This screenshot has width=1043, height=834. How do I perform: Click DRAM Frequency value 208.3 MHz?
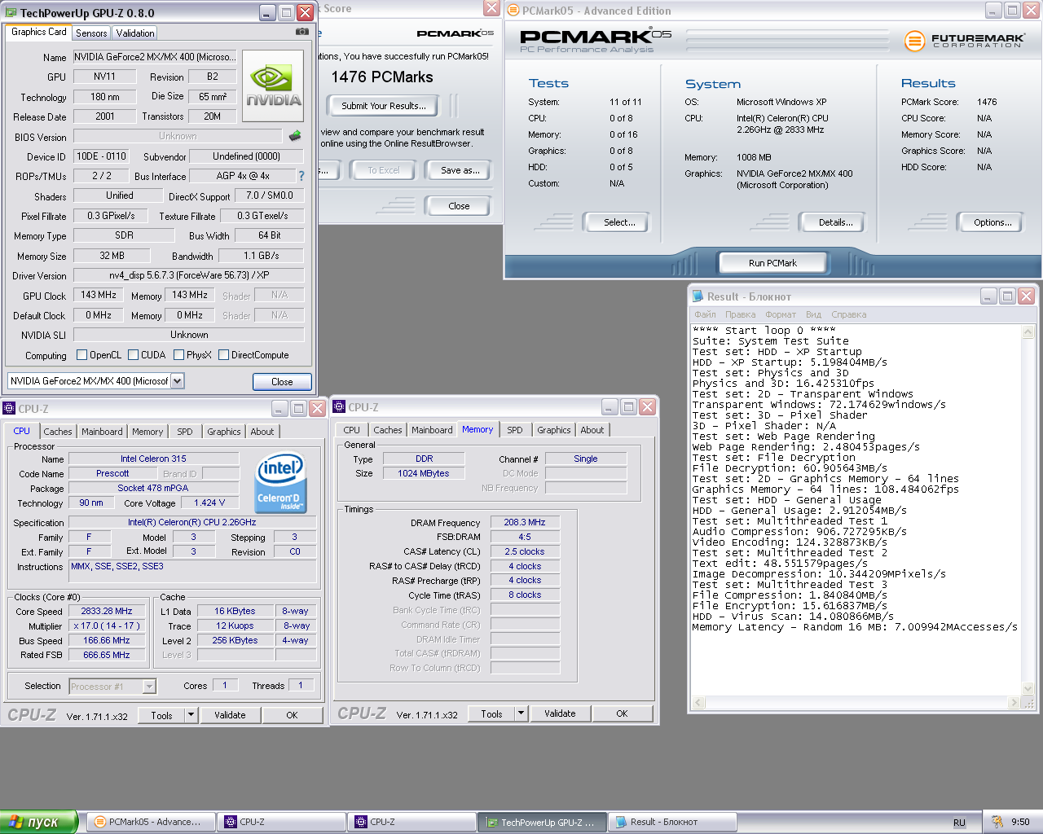point(525,522)
